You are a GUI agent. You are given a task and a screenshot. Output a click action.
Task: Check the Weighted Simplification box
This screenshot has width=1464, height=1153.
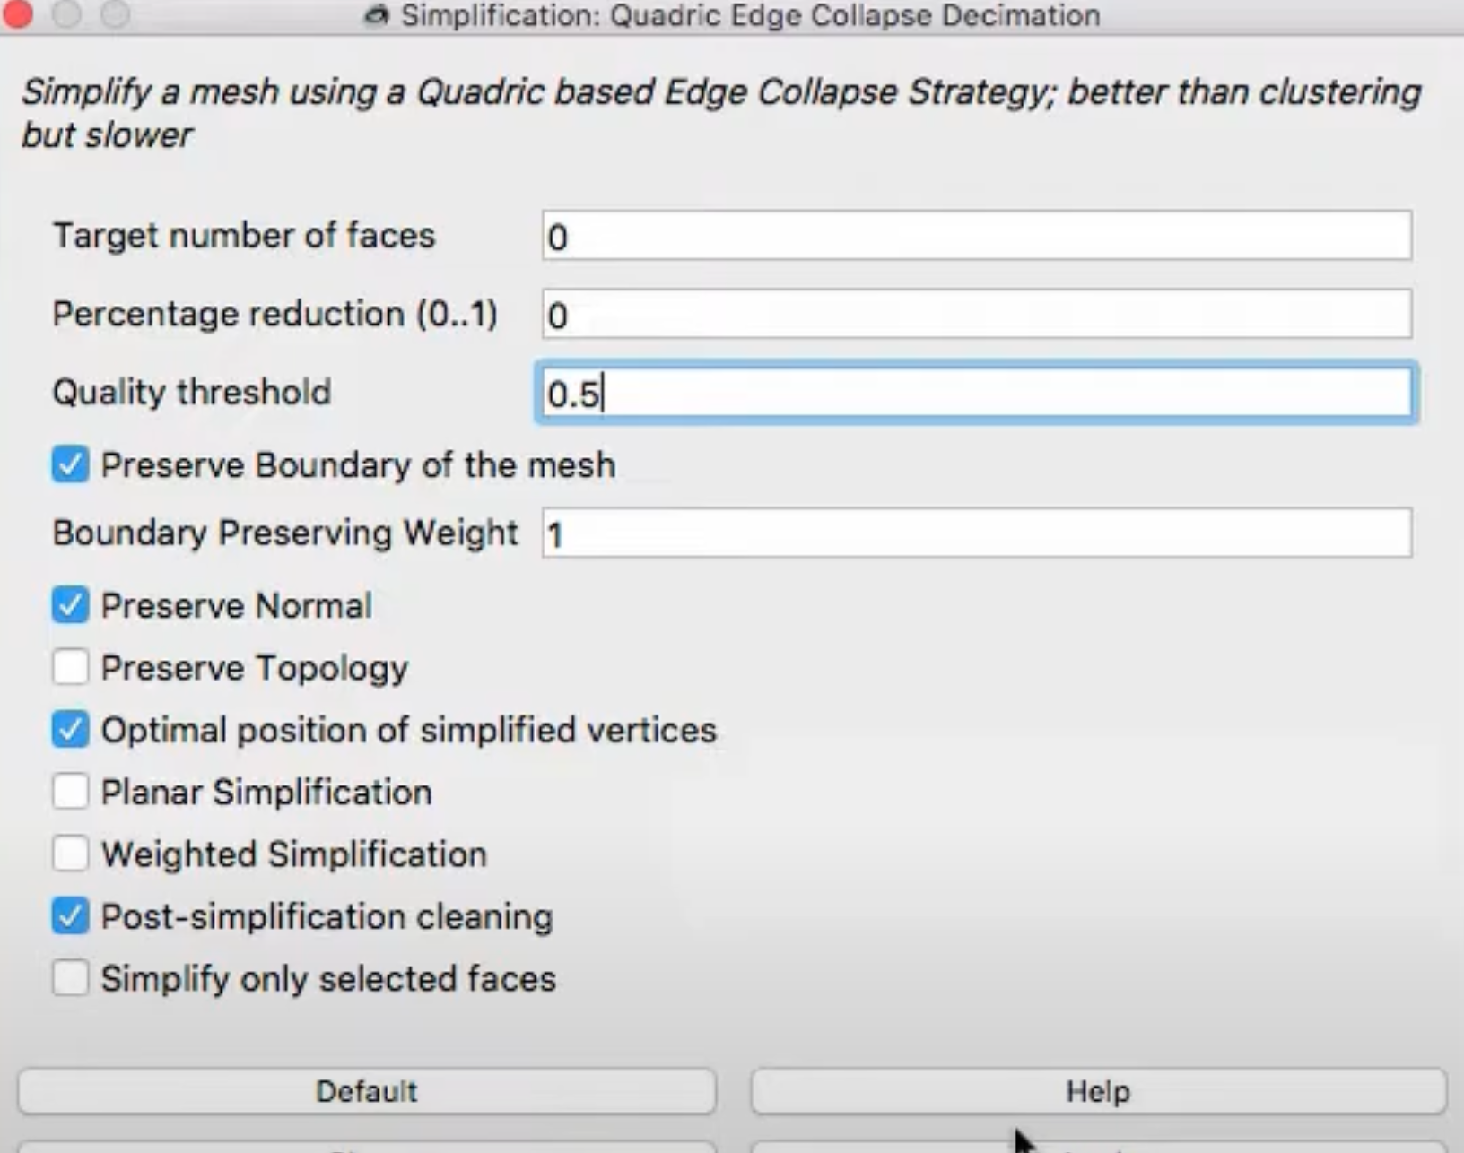coord(70,854)
